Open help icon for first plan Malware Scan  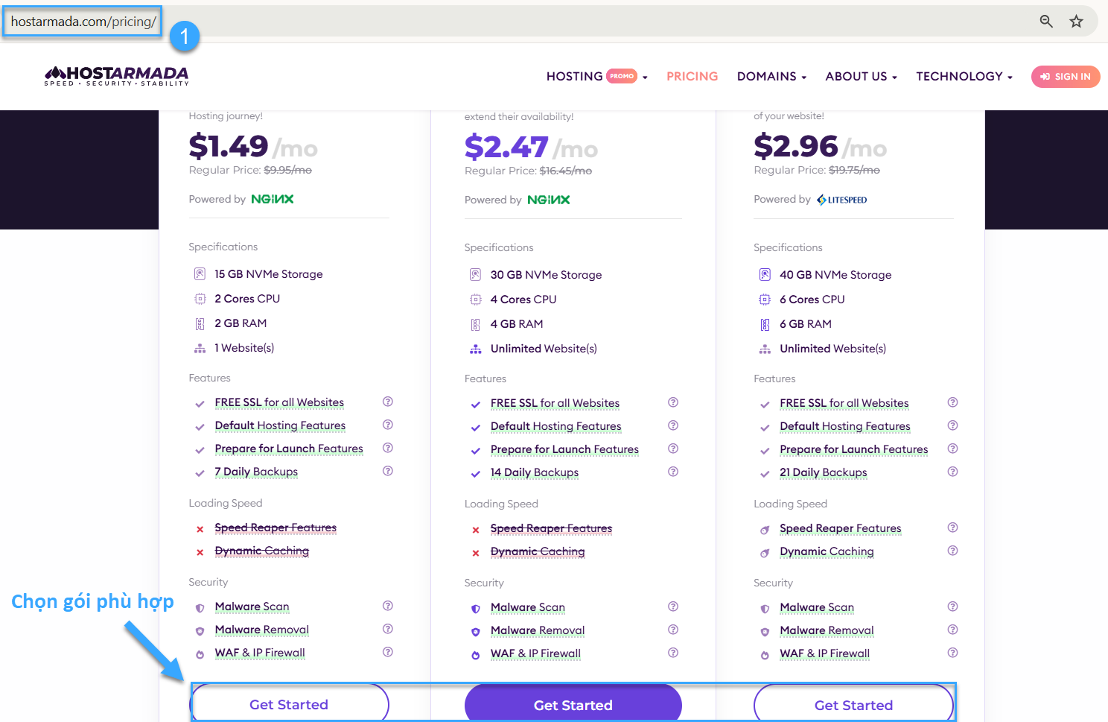388,606
